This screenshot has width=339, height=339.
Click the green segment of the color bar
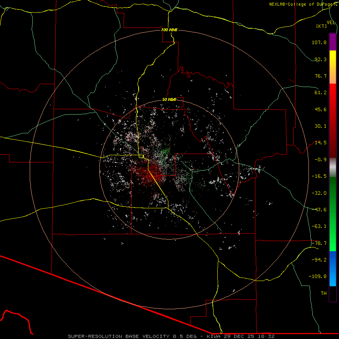333,214
